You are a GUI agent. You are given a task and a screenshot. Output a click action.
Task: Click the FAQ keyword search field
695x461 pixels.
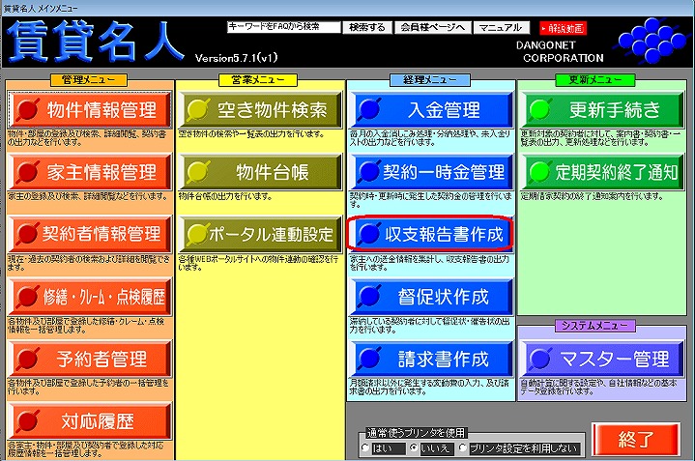[283, 27]
